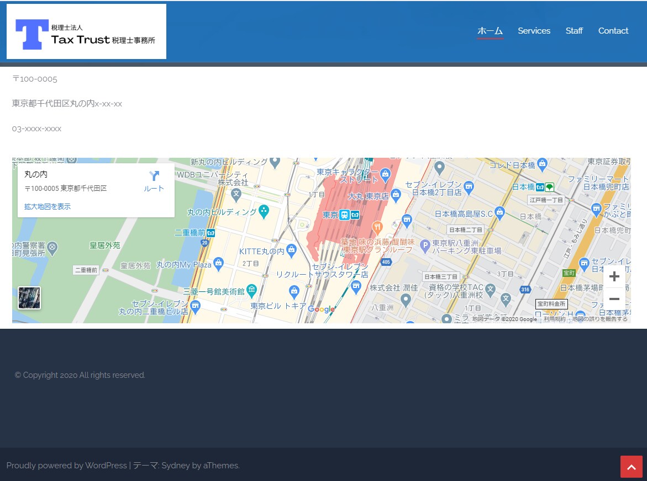Open 拡大地図を表示 link

pos(48,206)
